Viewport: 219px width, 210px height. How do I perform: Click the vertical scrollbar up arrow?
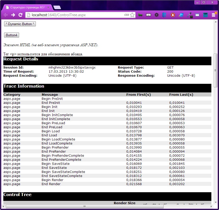tap(215, 22)
